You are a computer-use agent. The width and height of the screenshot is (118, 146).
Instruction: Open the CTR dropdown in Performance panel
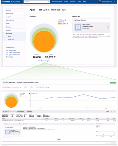click(98, 126)
